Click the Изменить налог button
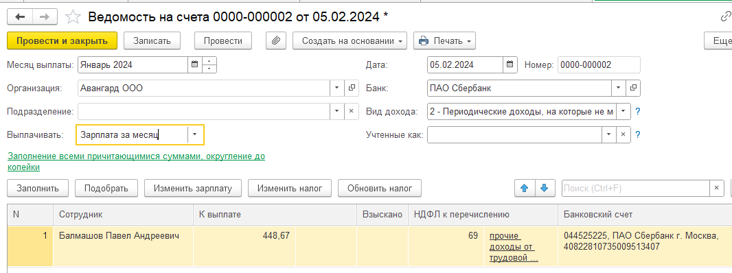The width and height of the screenshot is (732, 273). [x=290, y=188]
